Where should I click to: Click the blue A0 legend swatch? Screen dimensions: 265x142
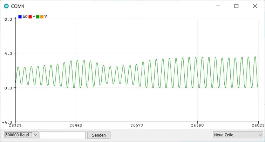tap(20, 17)
